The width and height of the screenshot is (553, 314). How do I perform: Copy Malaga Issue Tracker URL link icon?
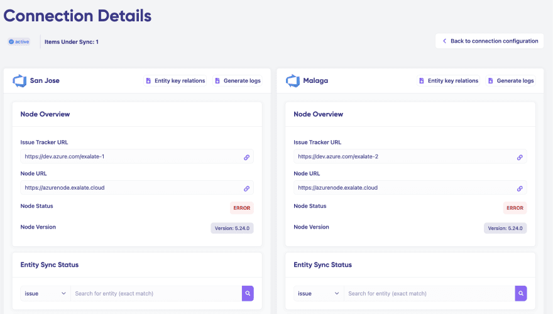[x=520, y=157]
